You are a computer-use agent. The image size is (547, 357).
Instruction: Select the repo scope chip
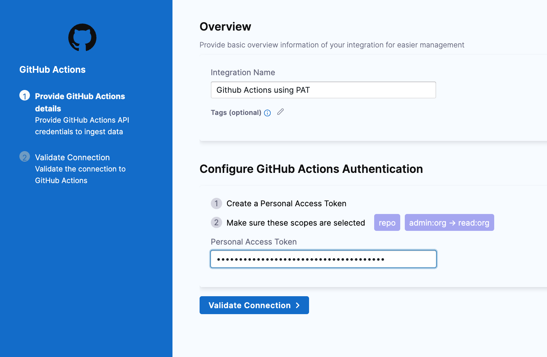point(387,222)
